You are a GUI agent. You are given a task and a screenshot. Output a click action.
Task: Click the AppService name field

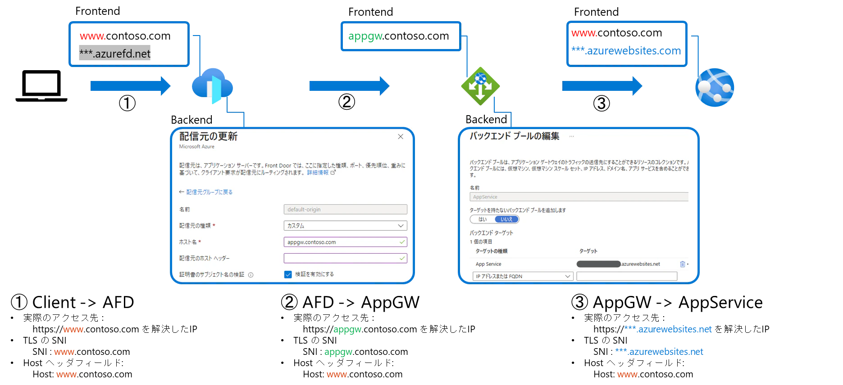(579, 197)
